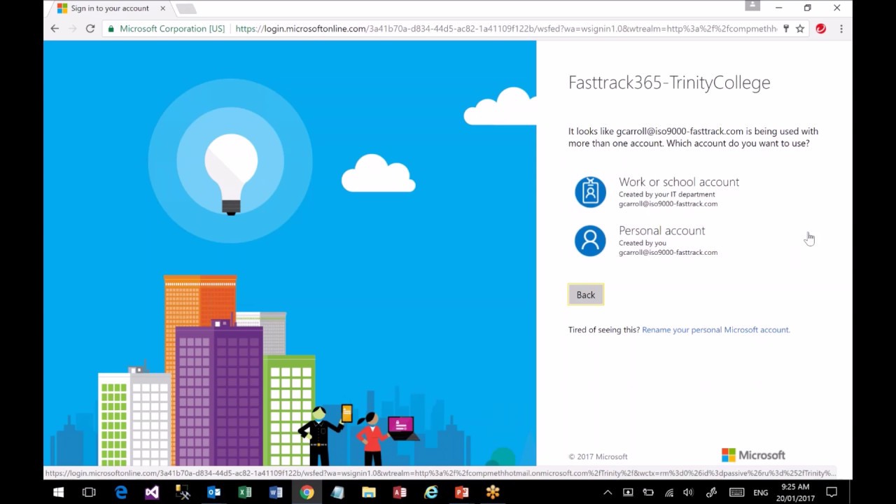The width and height of the screenshot is (896, 504).
Task: Bookmark this page with the star
Action: point(800,29)
